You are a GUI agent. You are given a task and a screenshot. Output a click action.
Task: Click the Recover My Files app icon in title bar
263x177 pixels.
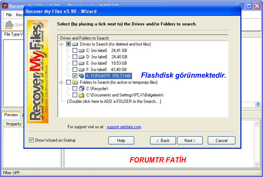(x=5, y=6)
